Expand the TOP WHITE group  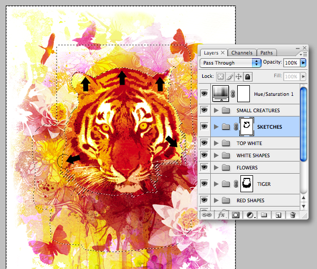[216, 143]
